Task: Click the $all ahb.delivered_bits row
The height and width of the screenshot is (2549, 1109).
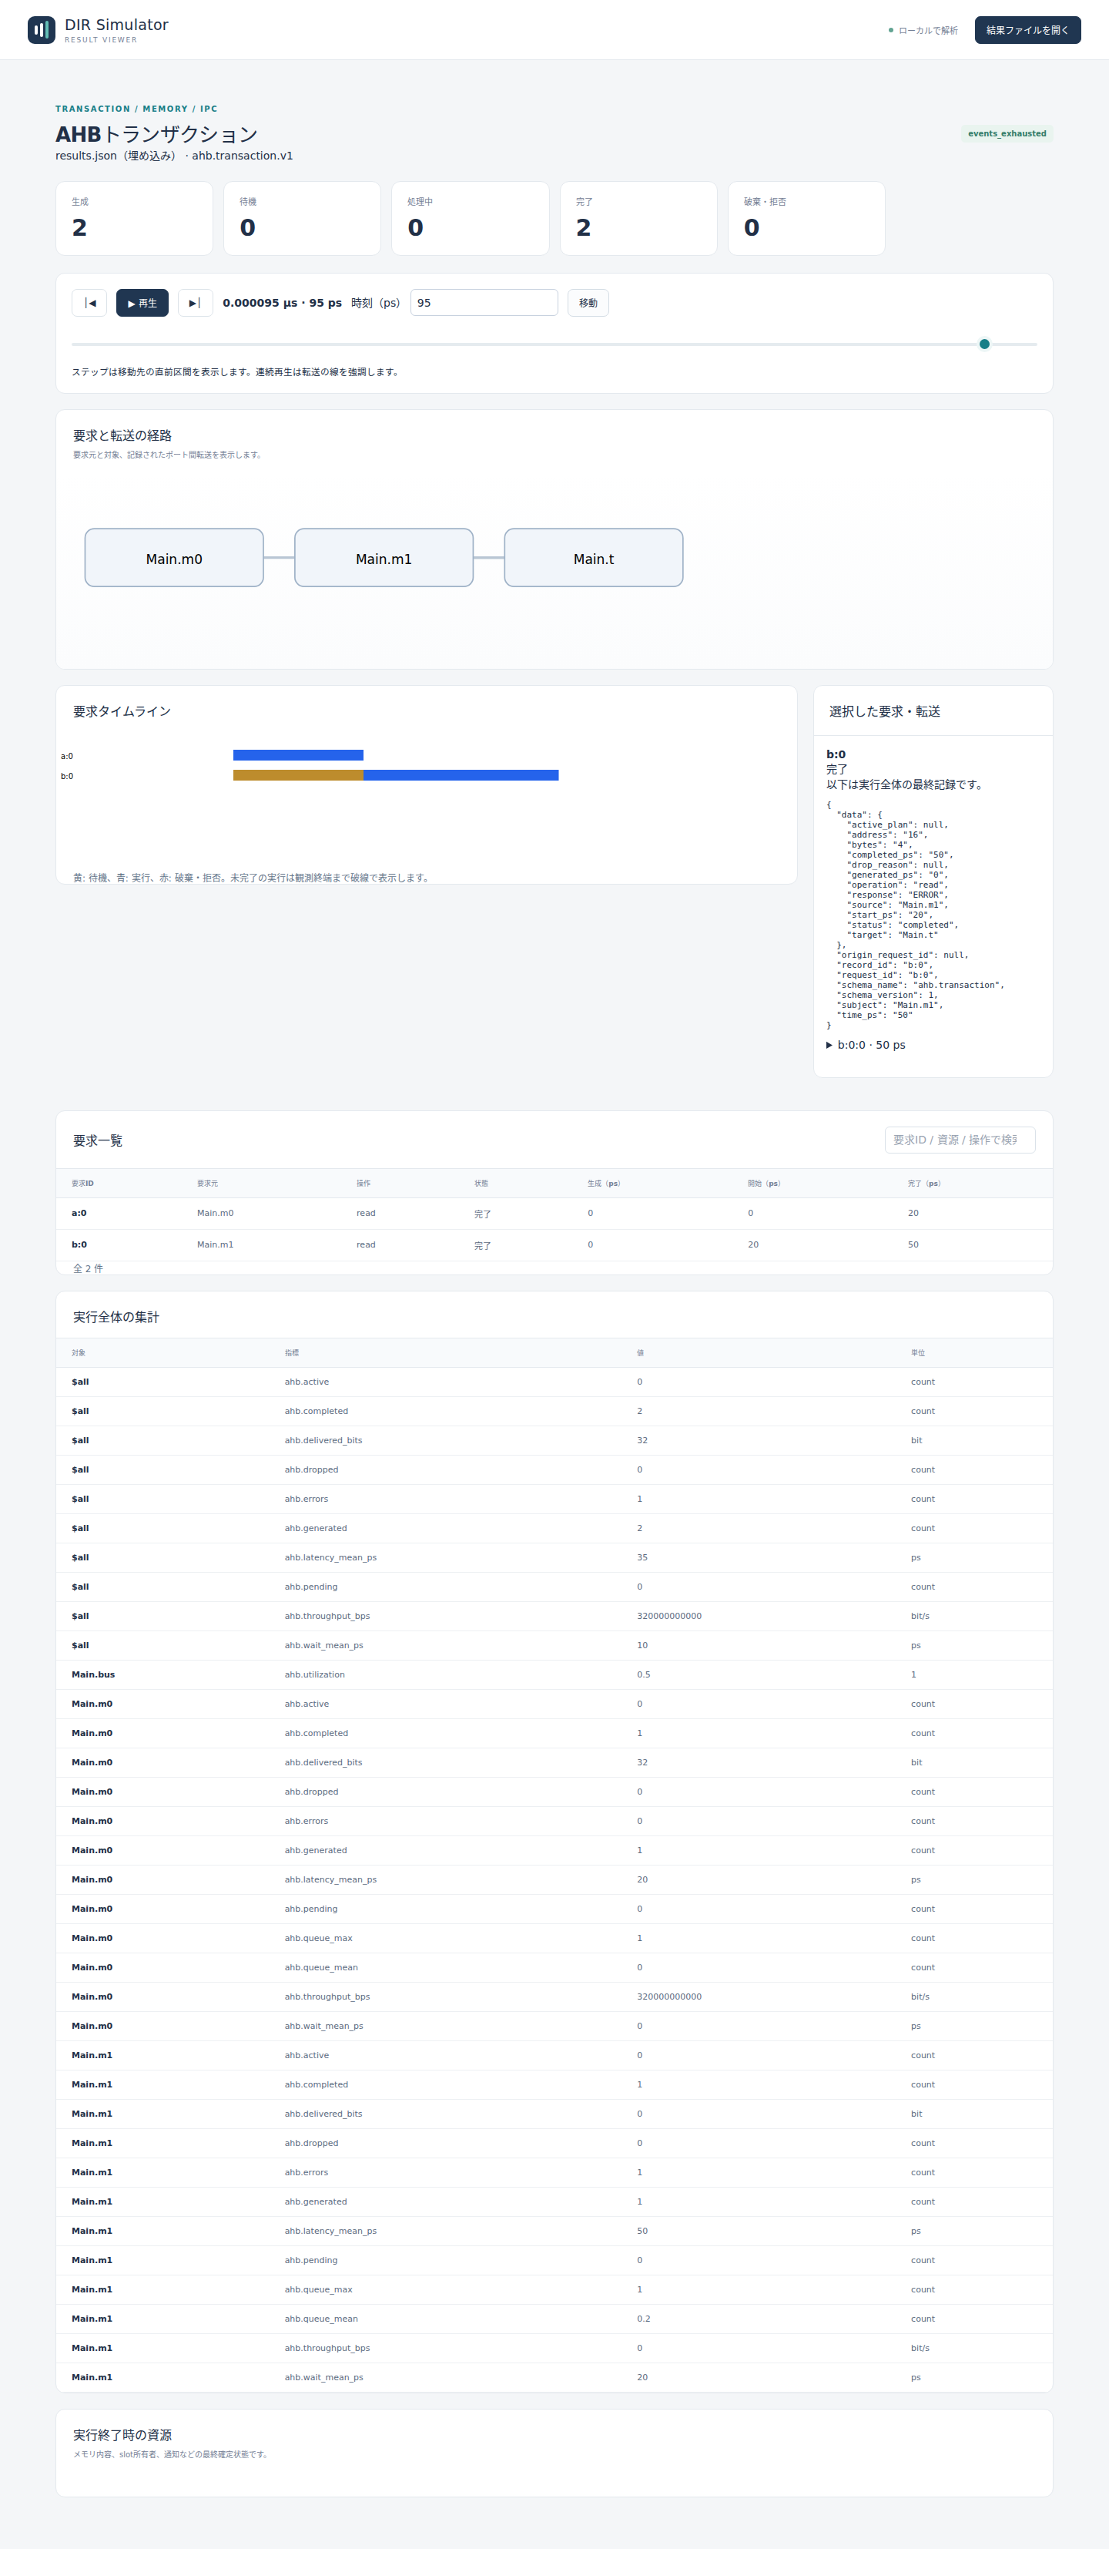Action: pyautogui.click(x=554, y=1441)
